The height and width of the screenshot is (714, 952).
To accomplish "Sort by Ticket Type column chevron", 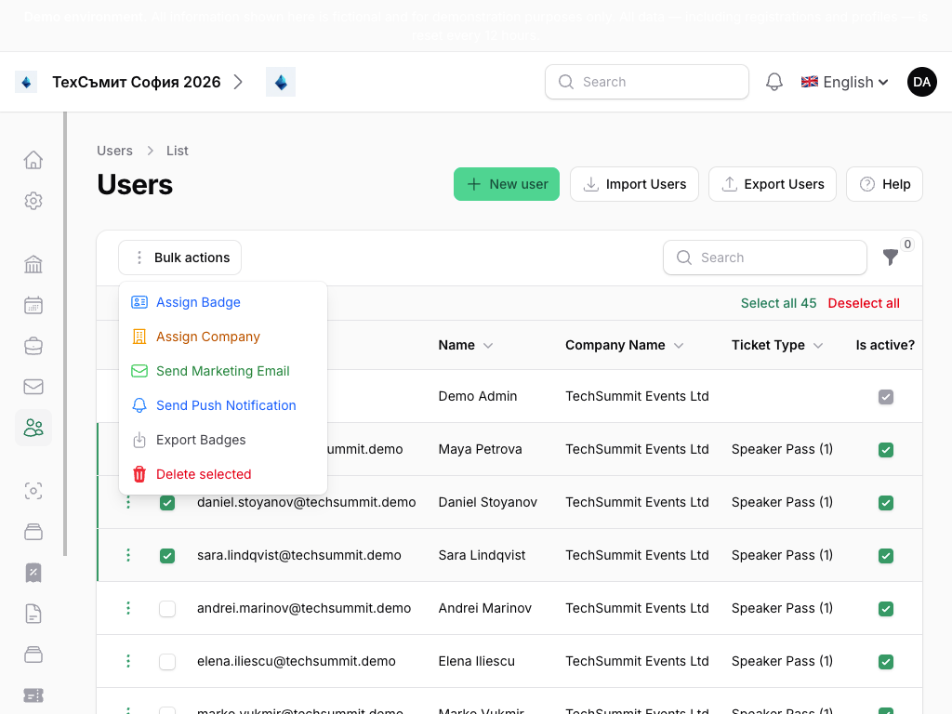I will pos(818,346).
